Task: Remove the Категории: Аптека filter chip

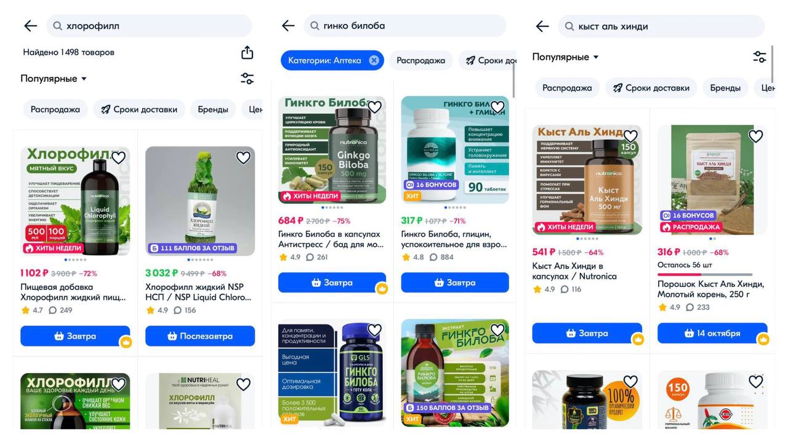Action: coord(374,60)
